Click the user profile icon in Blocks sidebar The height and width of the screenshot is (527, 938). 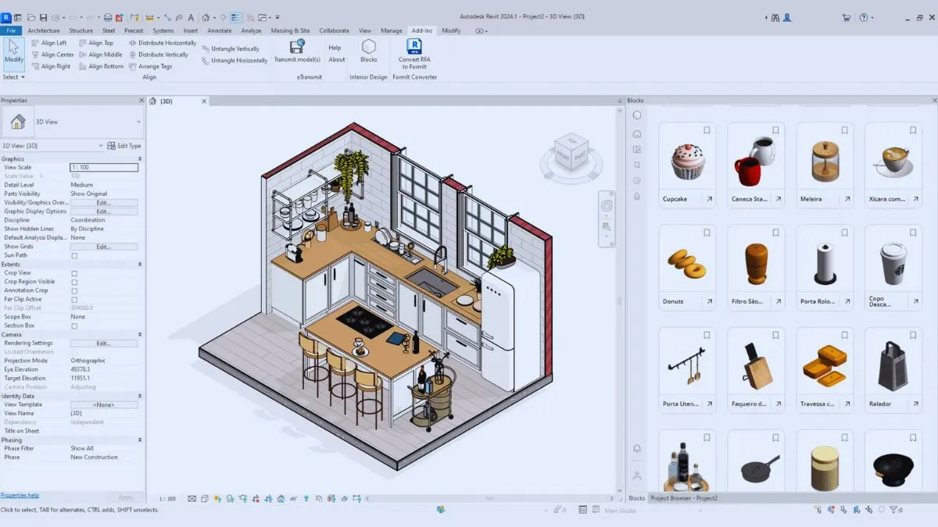pos(637,475)
